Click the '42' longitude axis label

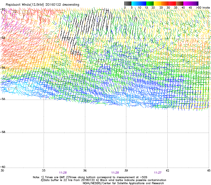coord(167,170)
